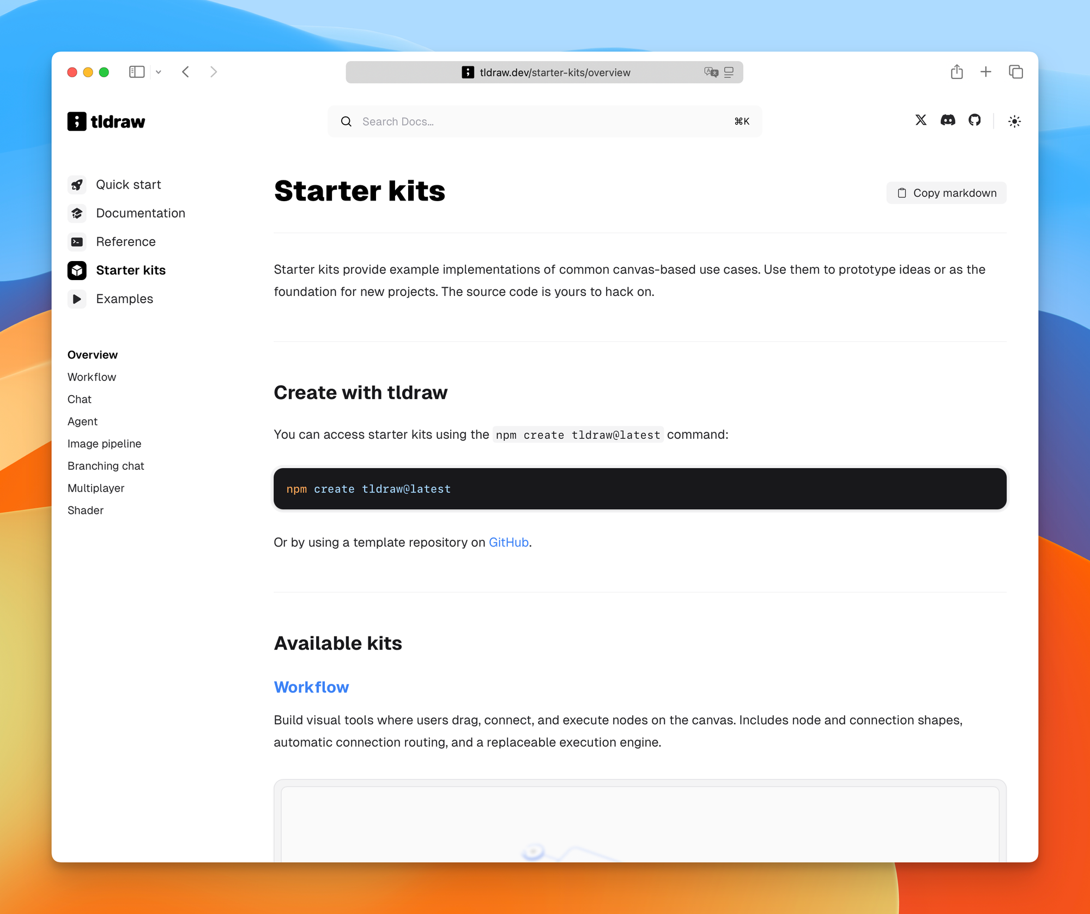Screen dimensions: 1090x914
Task: Show the tab overview icon
Action: coord(1016,71)
